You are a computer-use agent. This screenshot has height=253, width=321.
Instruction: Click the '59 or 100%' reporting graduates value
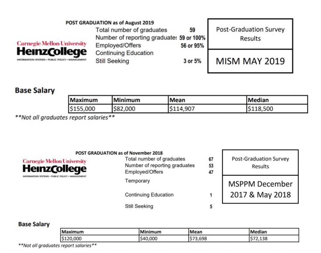[x=192, y=38]
